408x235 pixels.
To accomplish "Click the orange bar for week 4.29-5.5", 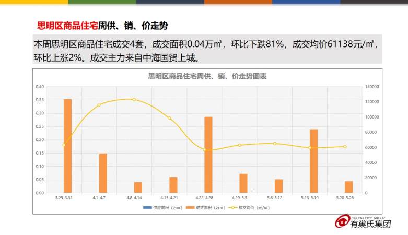I will click(x=243, y=183).
